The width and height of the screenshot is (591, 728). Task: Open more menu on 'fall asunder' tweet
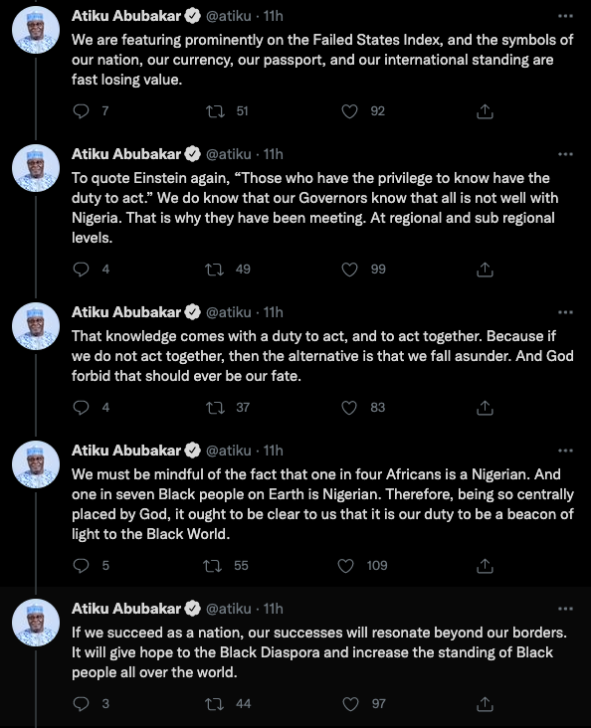[565, 312]
